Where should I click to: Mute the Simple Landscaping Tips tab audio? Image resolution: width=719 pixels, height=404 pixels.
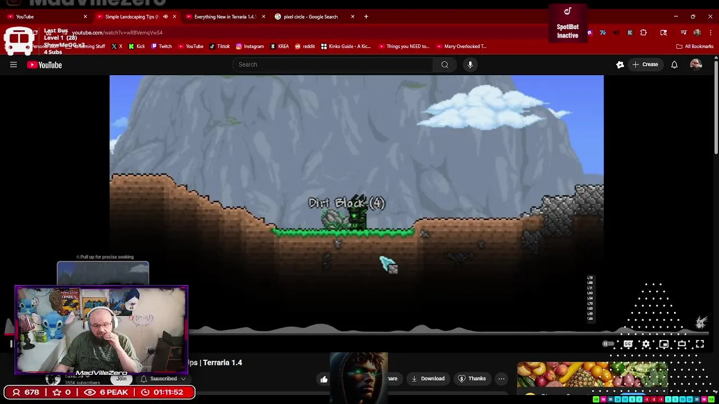(x=165, y=16)
